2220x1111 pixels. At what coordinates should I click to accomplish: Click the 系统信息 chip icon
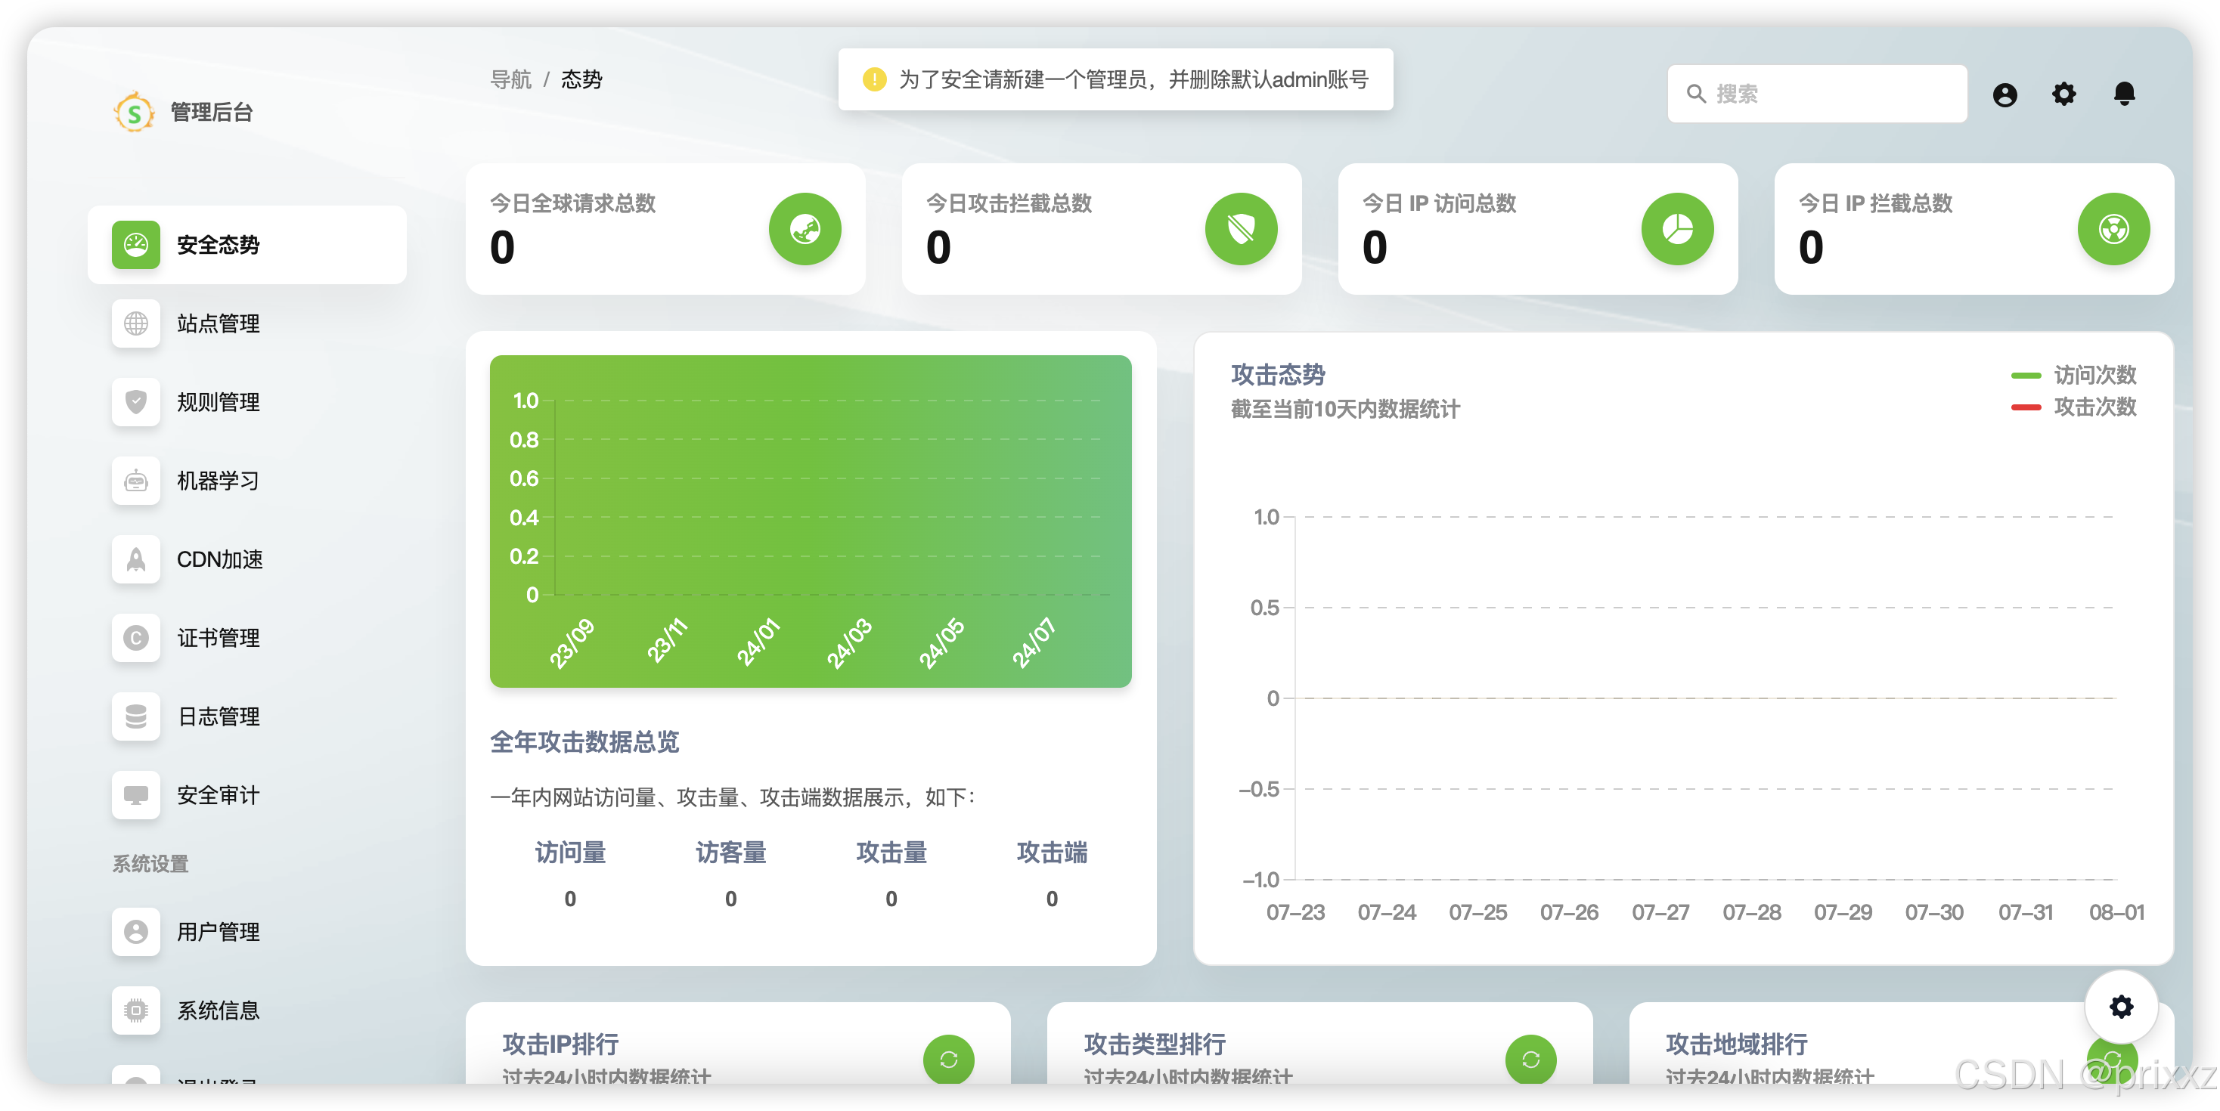point(136,1010)
